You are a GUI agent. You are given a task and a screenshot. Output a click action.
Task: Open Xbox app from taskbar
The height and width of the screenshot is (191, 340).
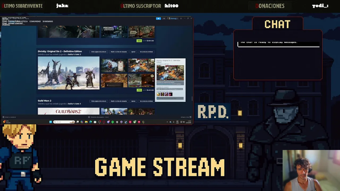[x=134, y=122]
